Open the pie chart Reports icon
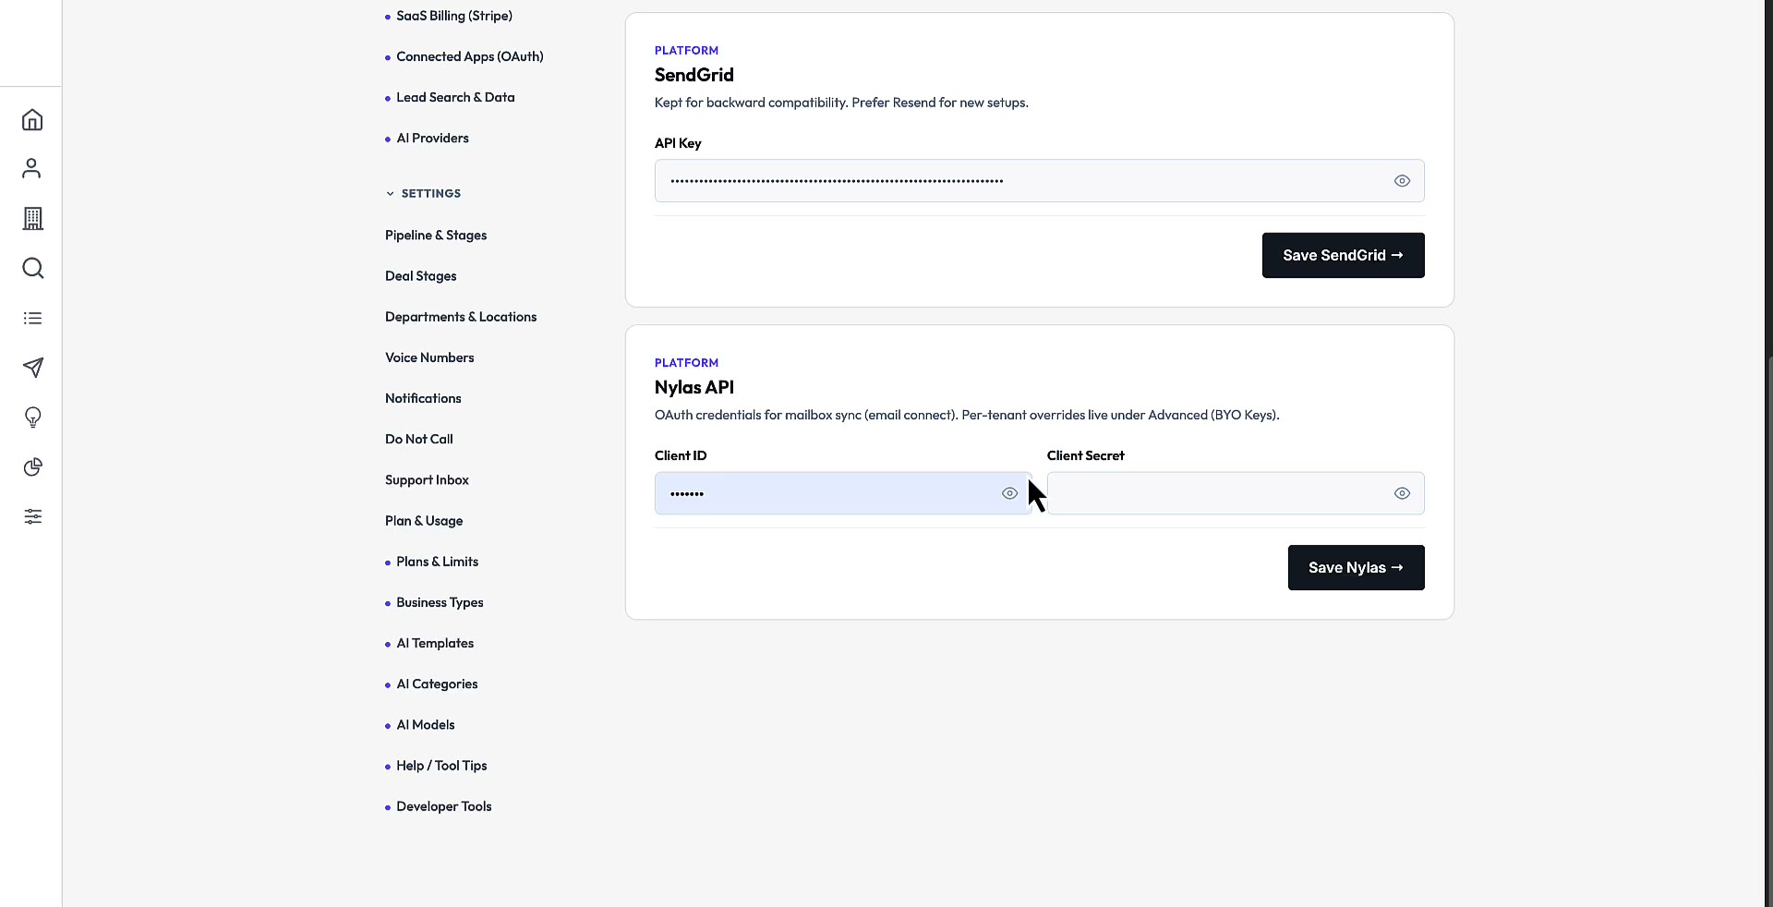Screen dimensions: 1773x907 pos(32,467)
